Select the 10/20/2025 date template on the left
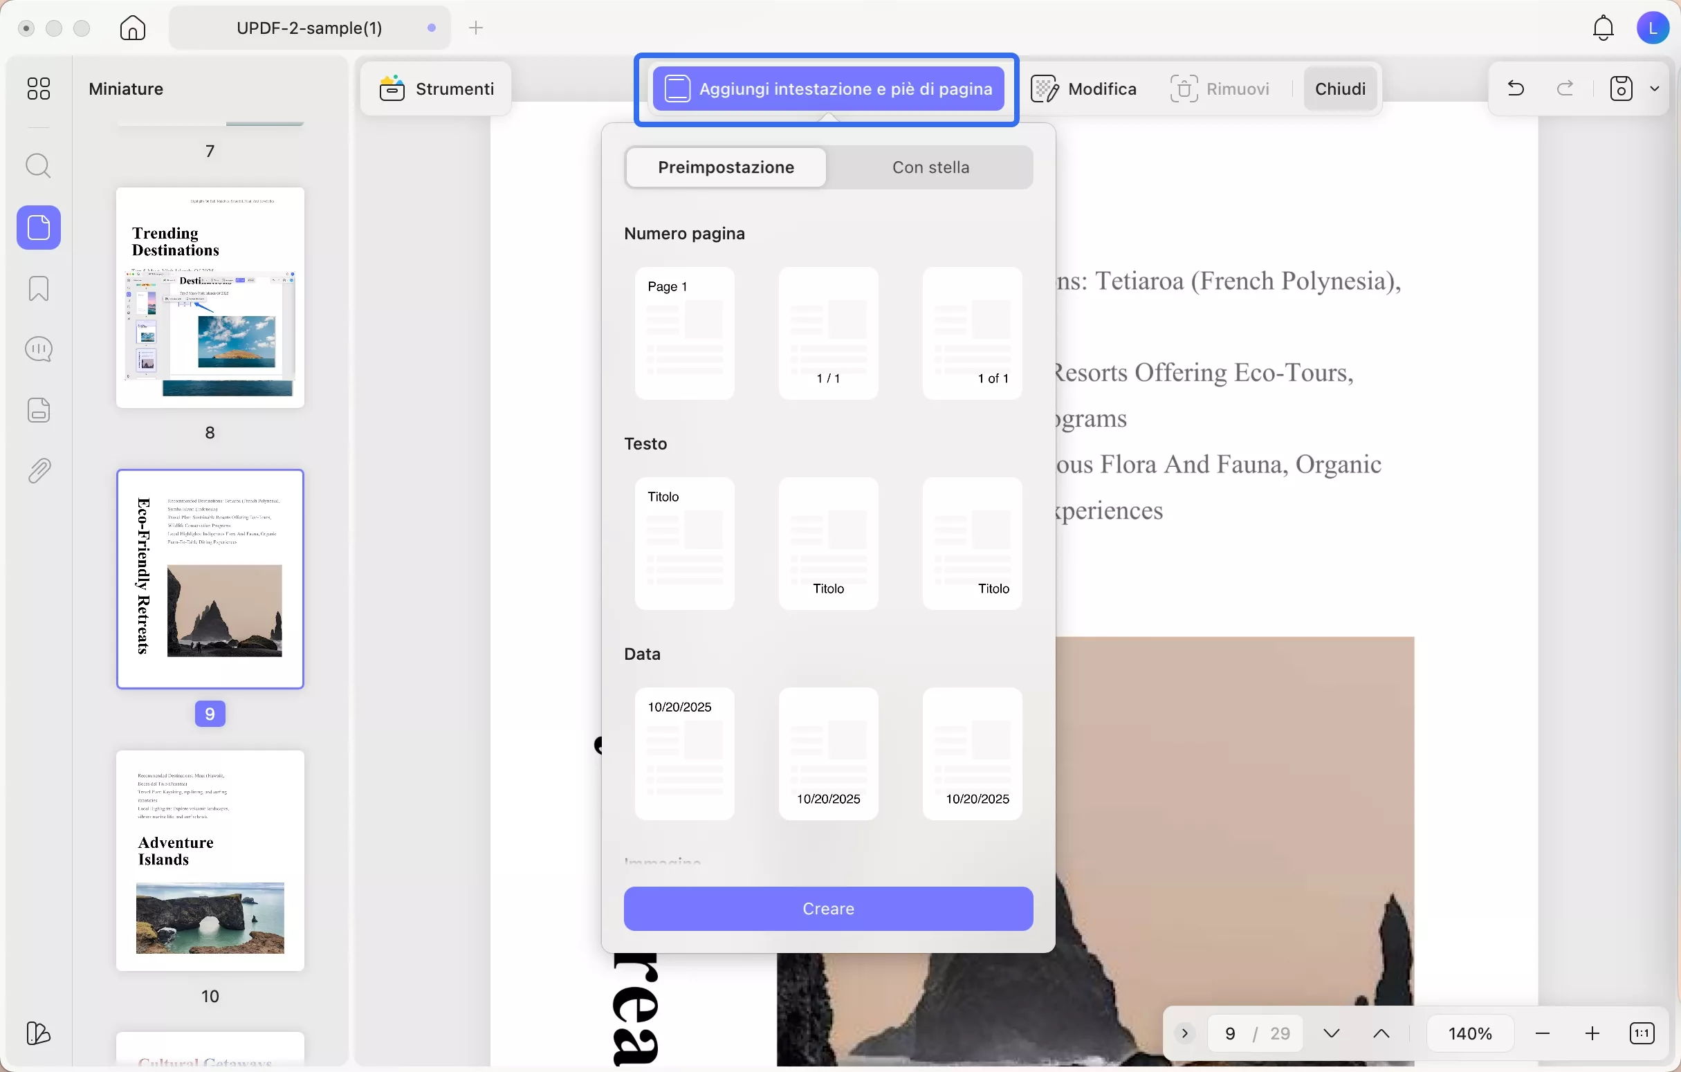 (x=685, y=753)
